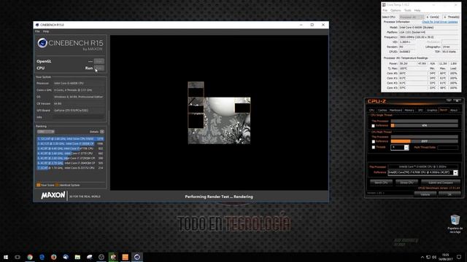Enable Reference checkbox under CPU Multi Thread
Screen dimensions: 467x262
373,142
